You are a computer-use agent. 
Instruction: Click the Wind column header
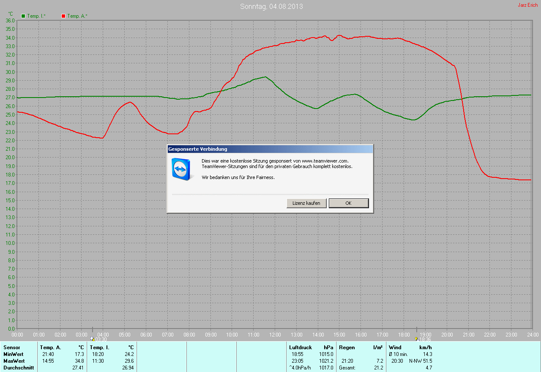395,348
